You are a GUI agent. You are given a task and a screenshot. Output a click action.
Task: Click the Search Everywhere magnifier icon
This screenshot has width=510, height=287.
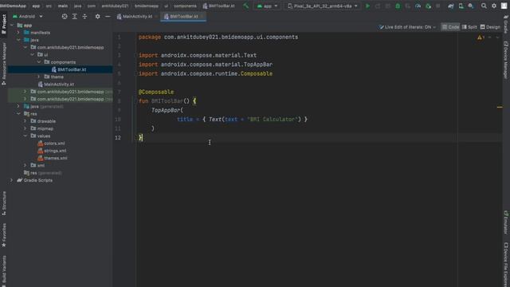point(484,6)
